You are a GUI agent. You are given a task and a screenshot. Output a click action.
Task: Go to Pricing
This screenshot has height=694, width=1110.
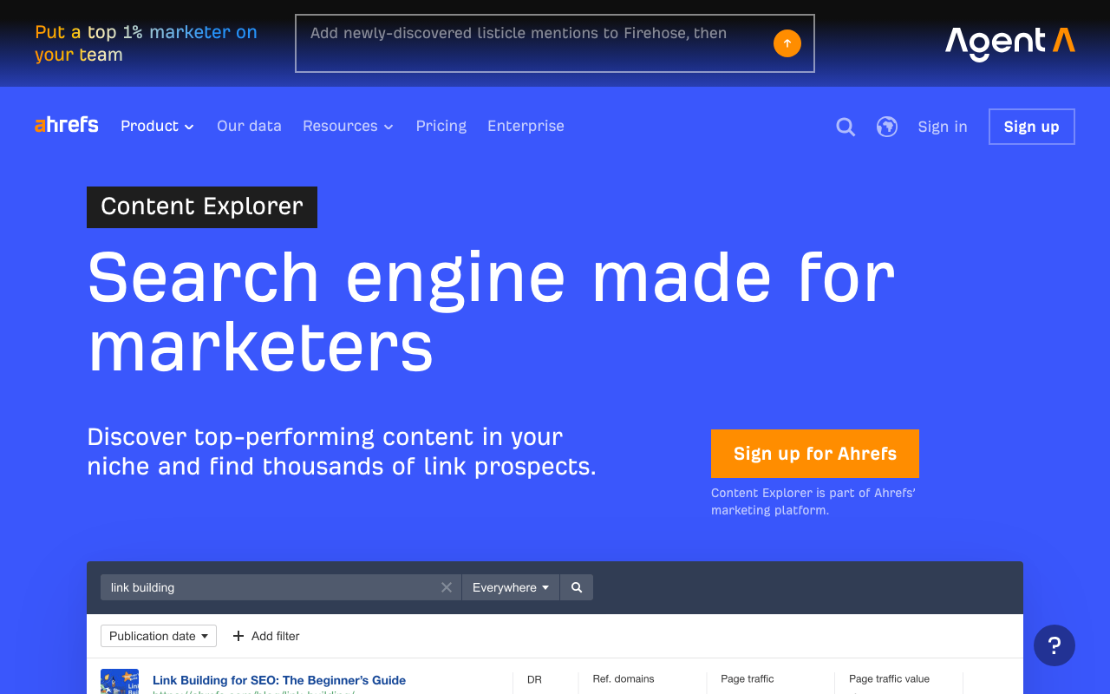point(441,126)
